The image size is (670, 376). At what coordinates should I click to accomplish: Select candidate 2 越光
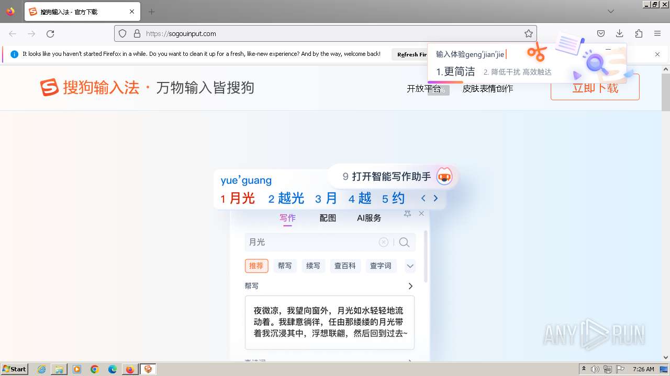(286, 198)
